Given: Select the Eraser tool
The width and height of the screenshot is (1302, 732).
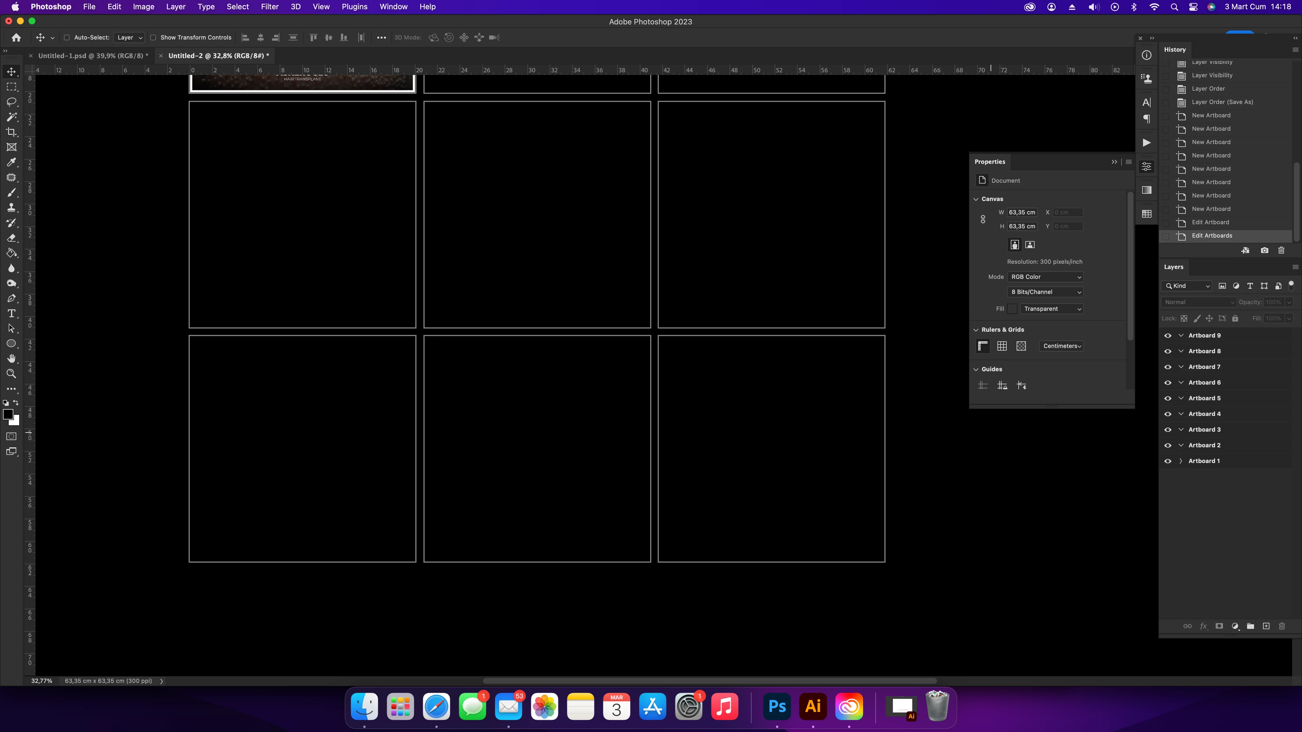Looking at the screenshot, I should point(11,238).
